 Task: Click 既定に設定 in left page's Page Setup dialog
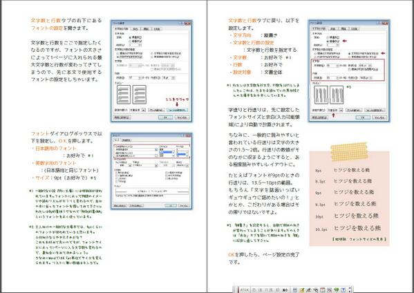122,117
